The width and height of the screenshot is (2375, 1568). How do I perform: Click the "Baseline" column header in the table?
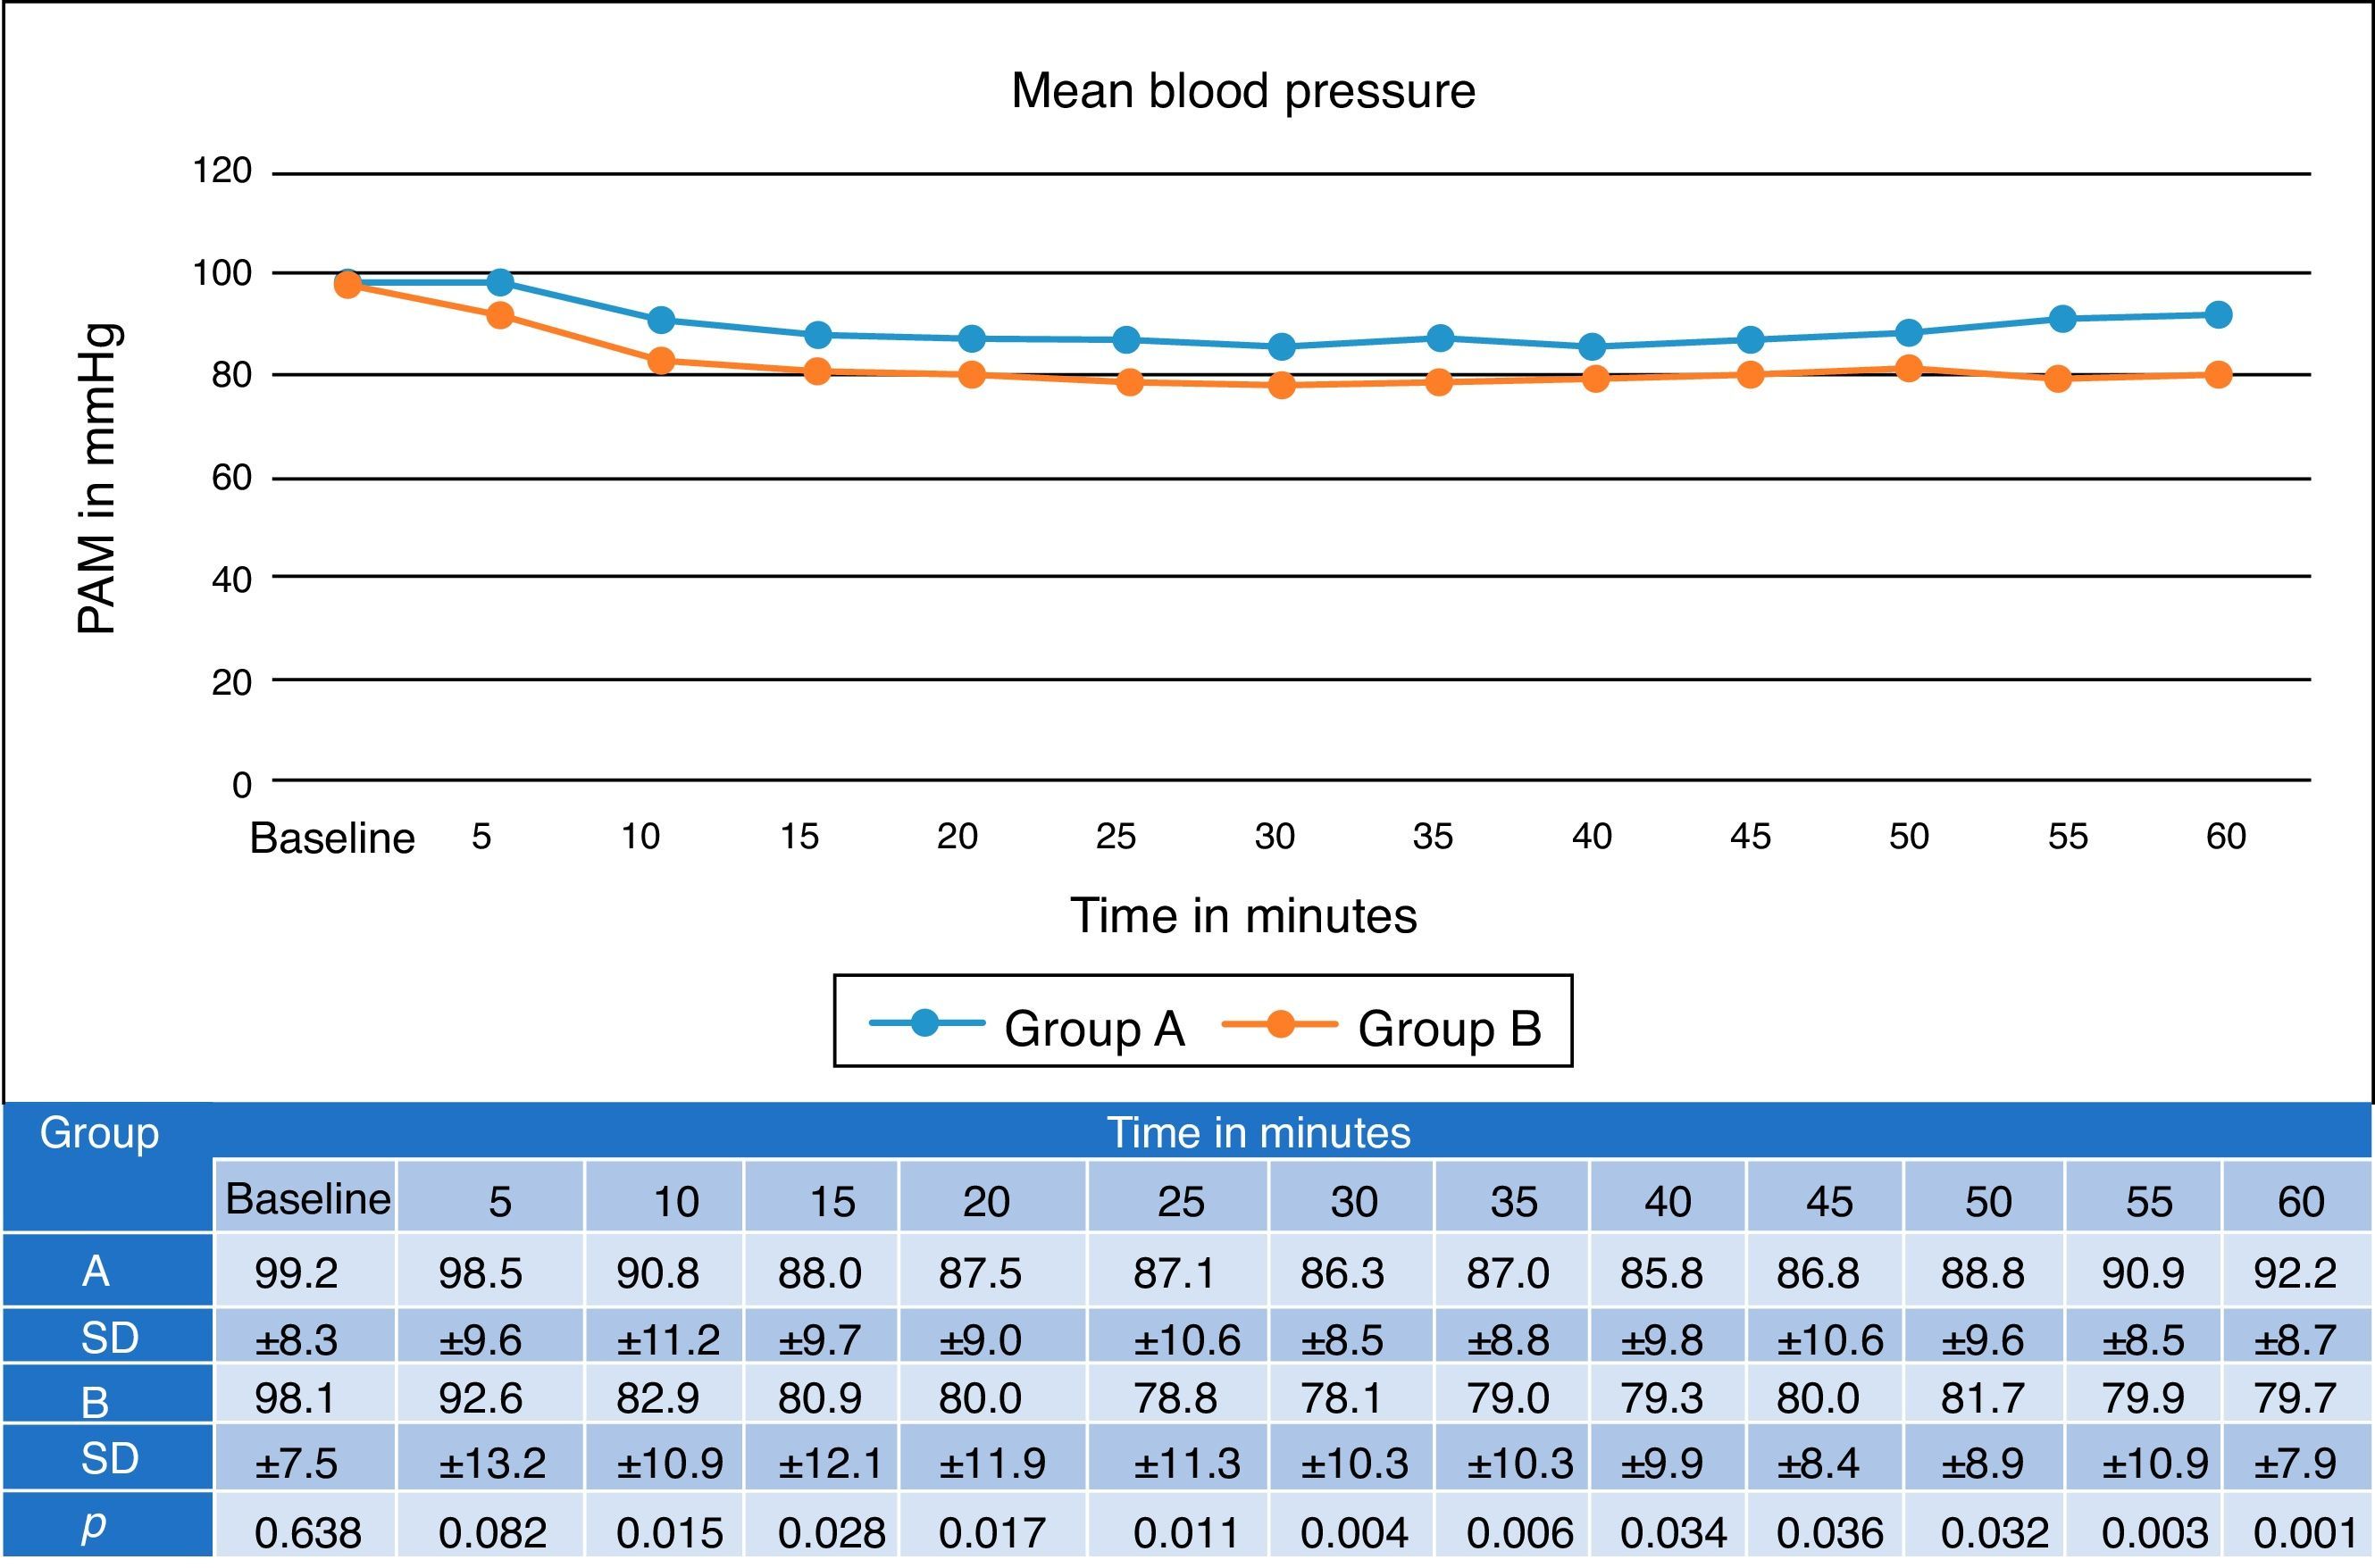point(308,1198)
